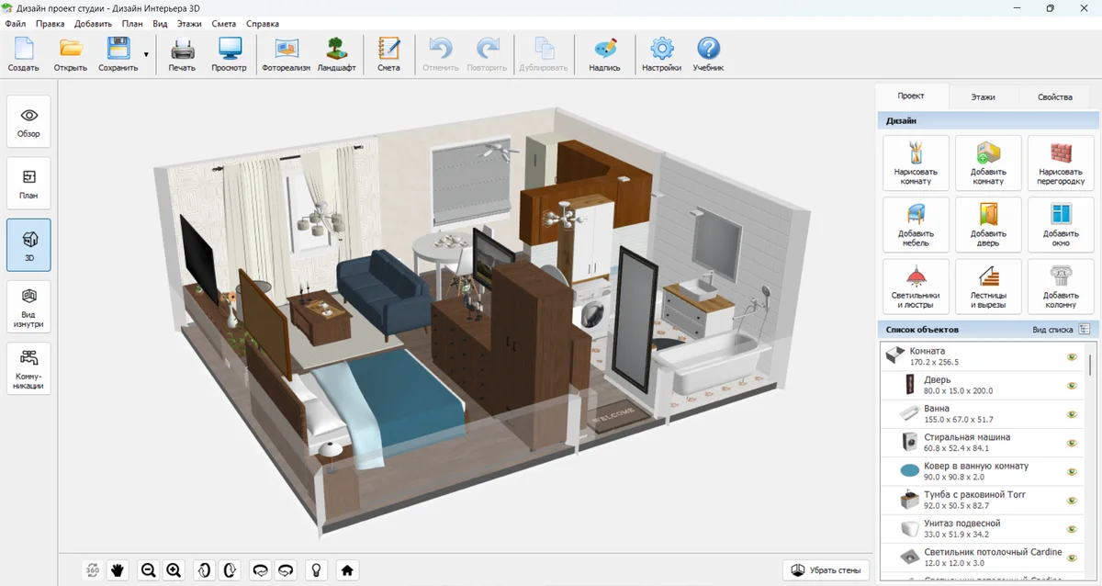Open the Вид menu
Screen dimensions: 1102x586
click(x=160, y=23)
